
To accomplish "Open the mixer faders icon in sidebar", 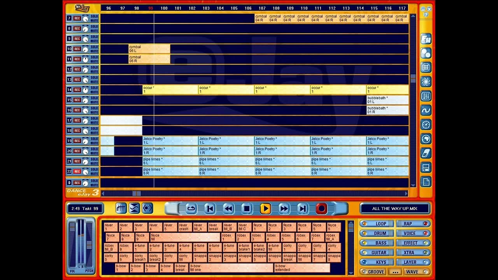I will pyautogui.click(x=426, y=96).
